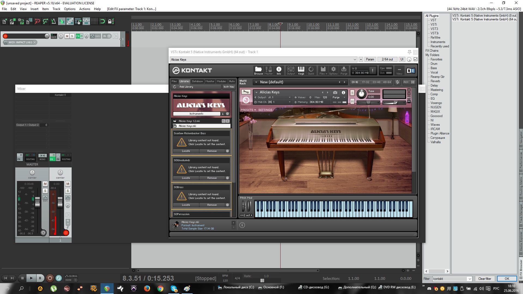This screenshot has width=523, height=294.
Task: Click the wrench edit icon for Alicias Keys
Action: (x=246, y=92)
